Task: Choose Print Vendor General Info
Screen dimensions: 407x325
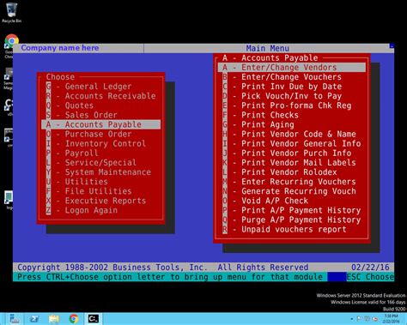Action: point(292,143)
